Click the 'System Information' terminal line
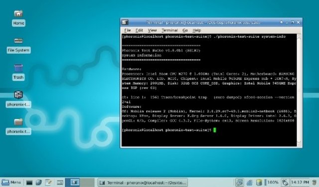 (142, 55)
